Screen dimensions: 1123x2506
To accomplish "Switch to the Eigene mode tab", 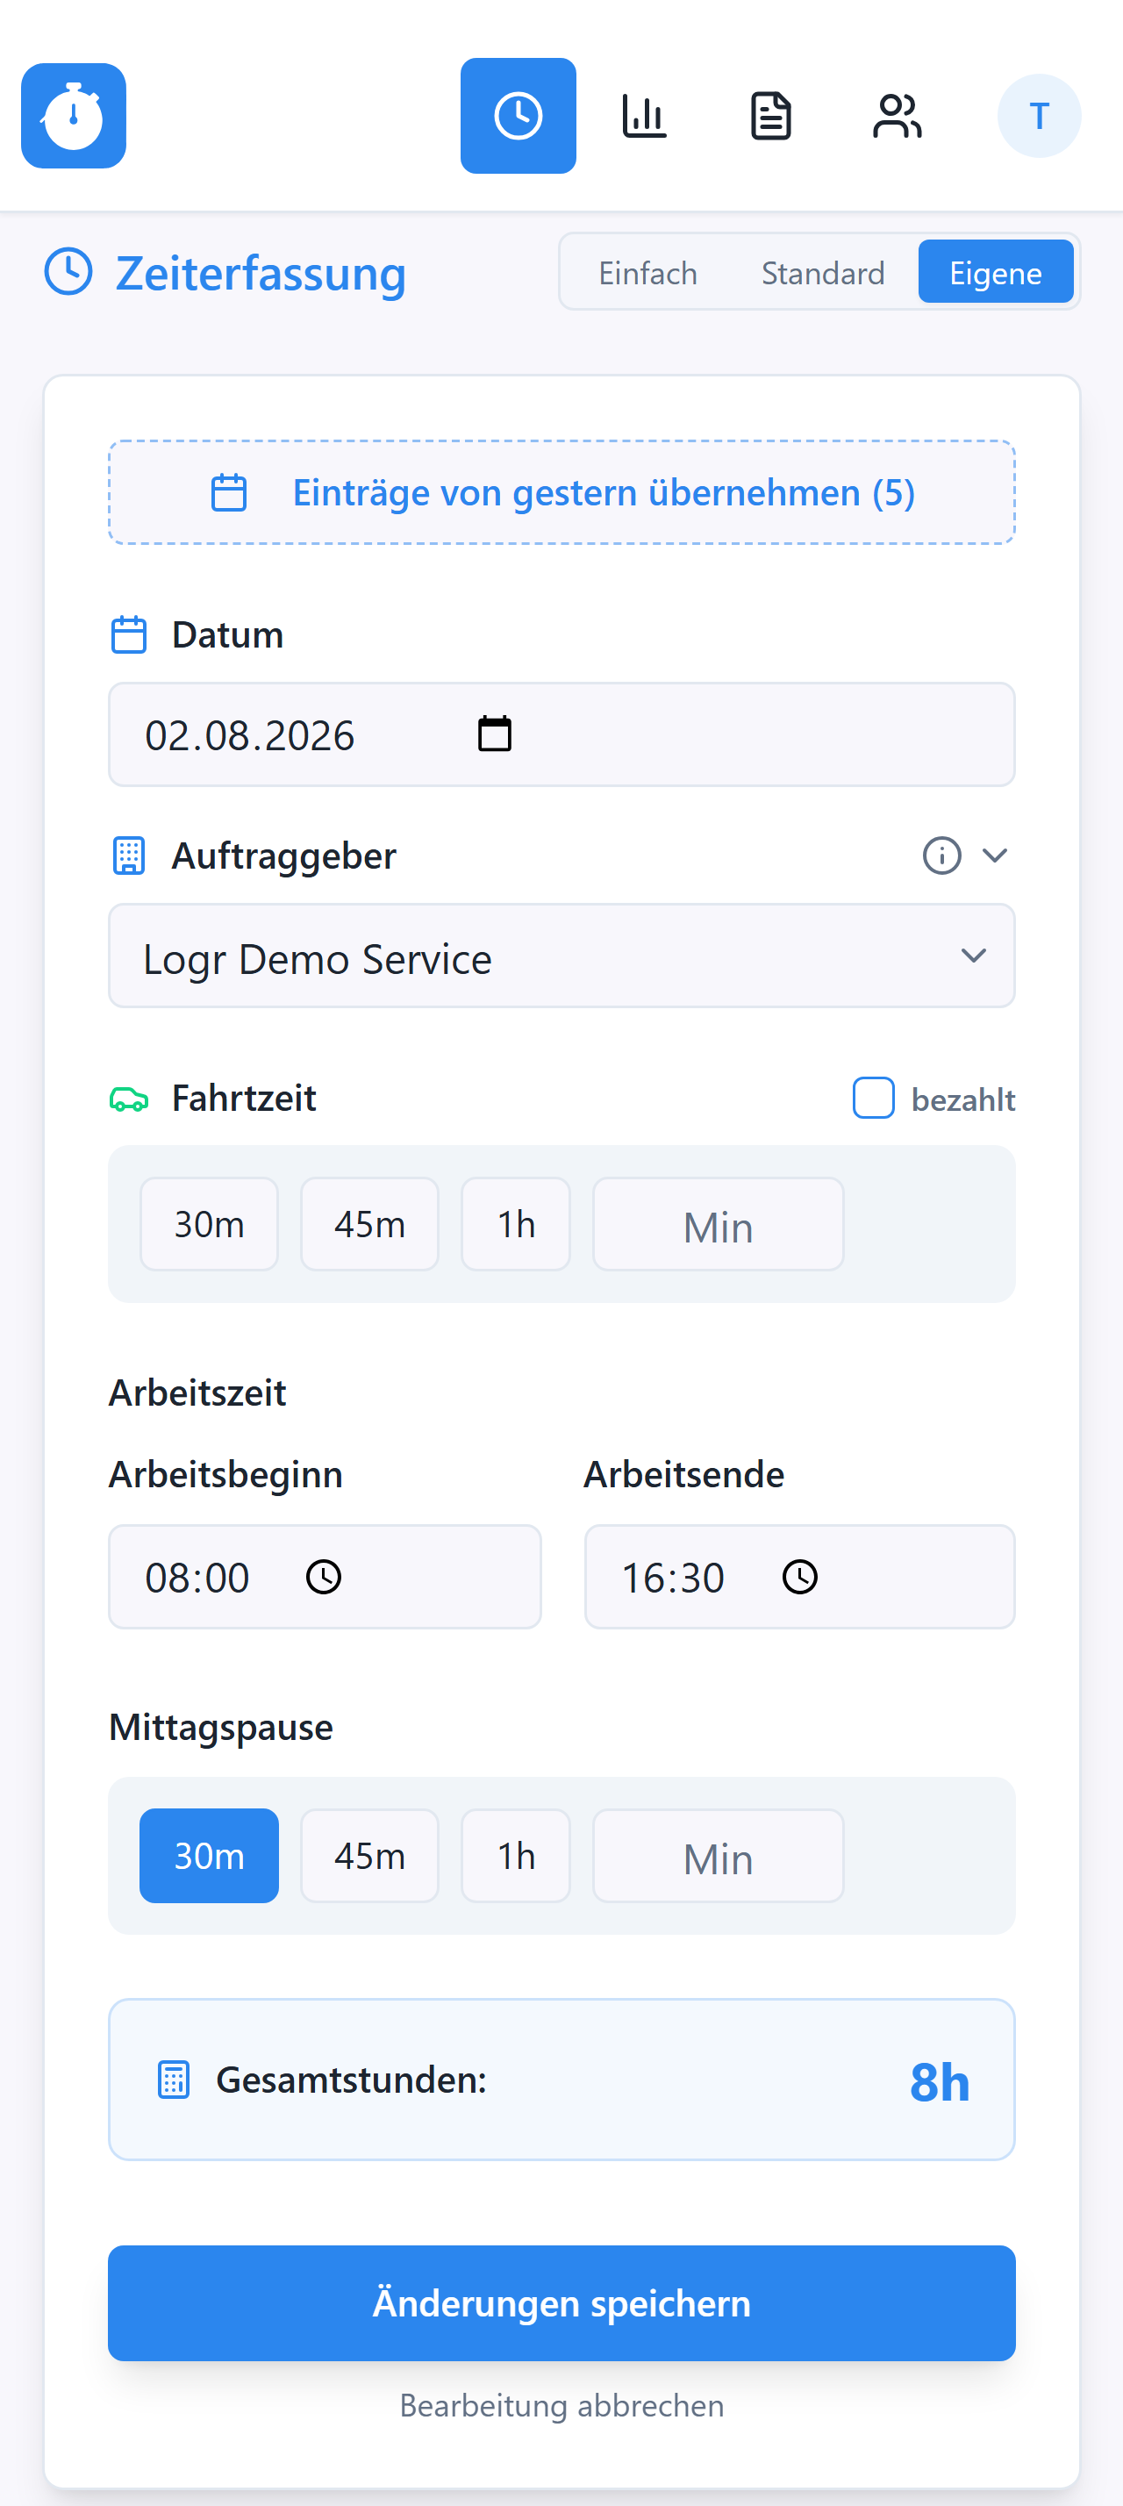I will 996,272.
